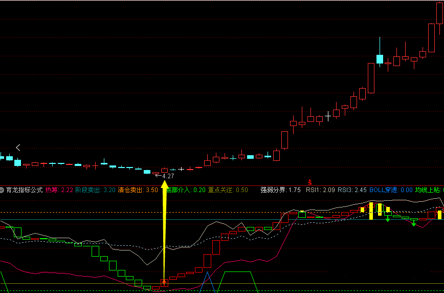Click the indicator settings circle icon
Viewport: 444px width, 293px height.
(2, 190)
